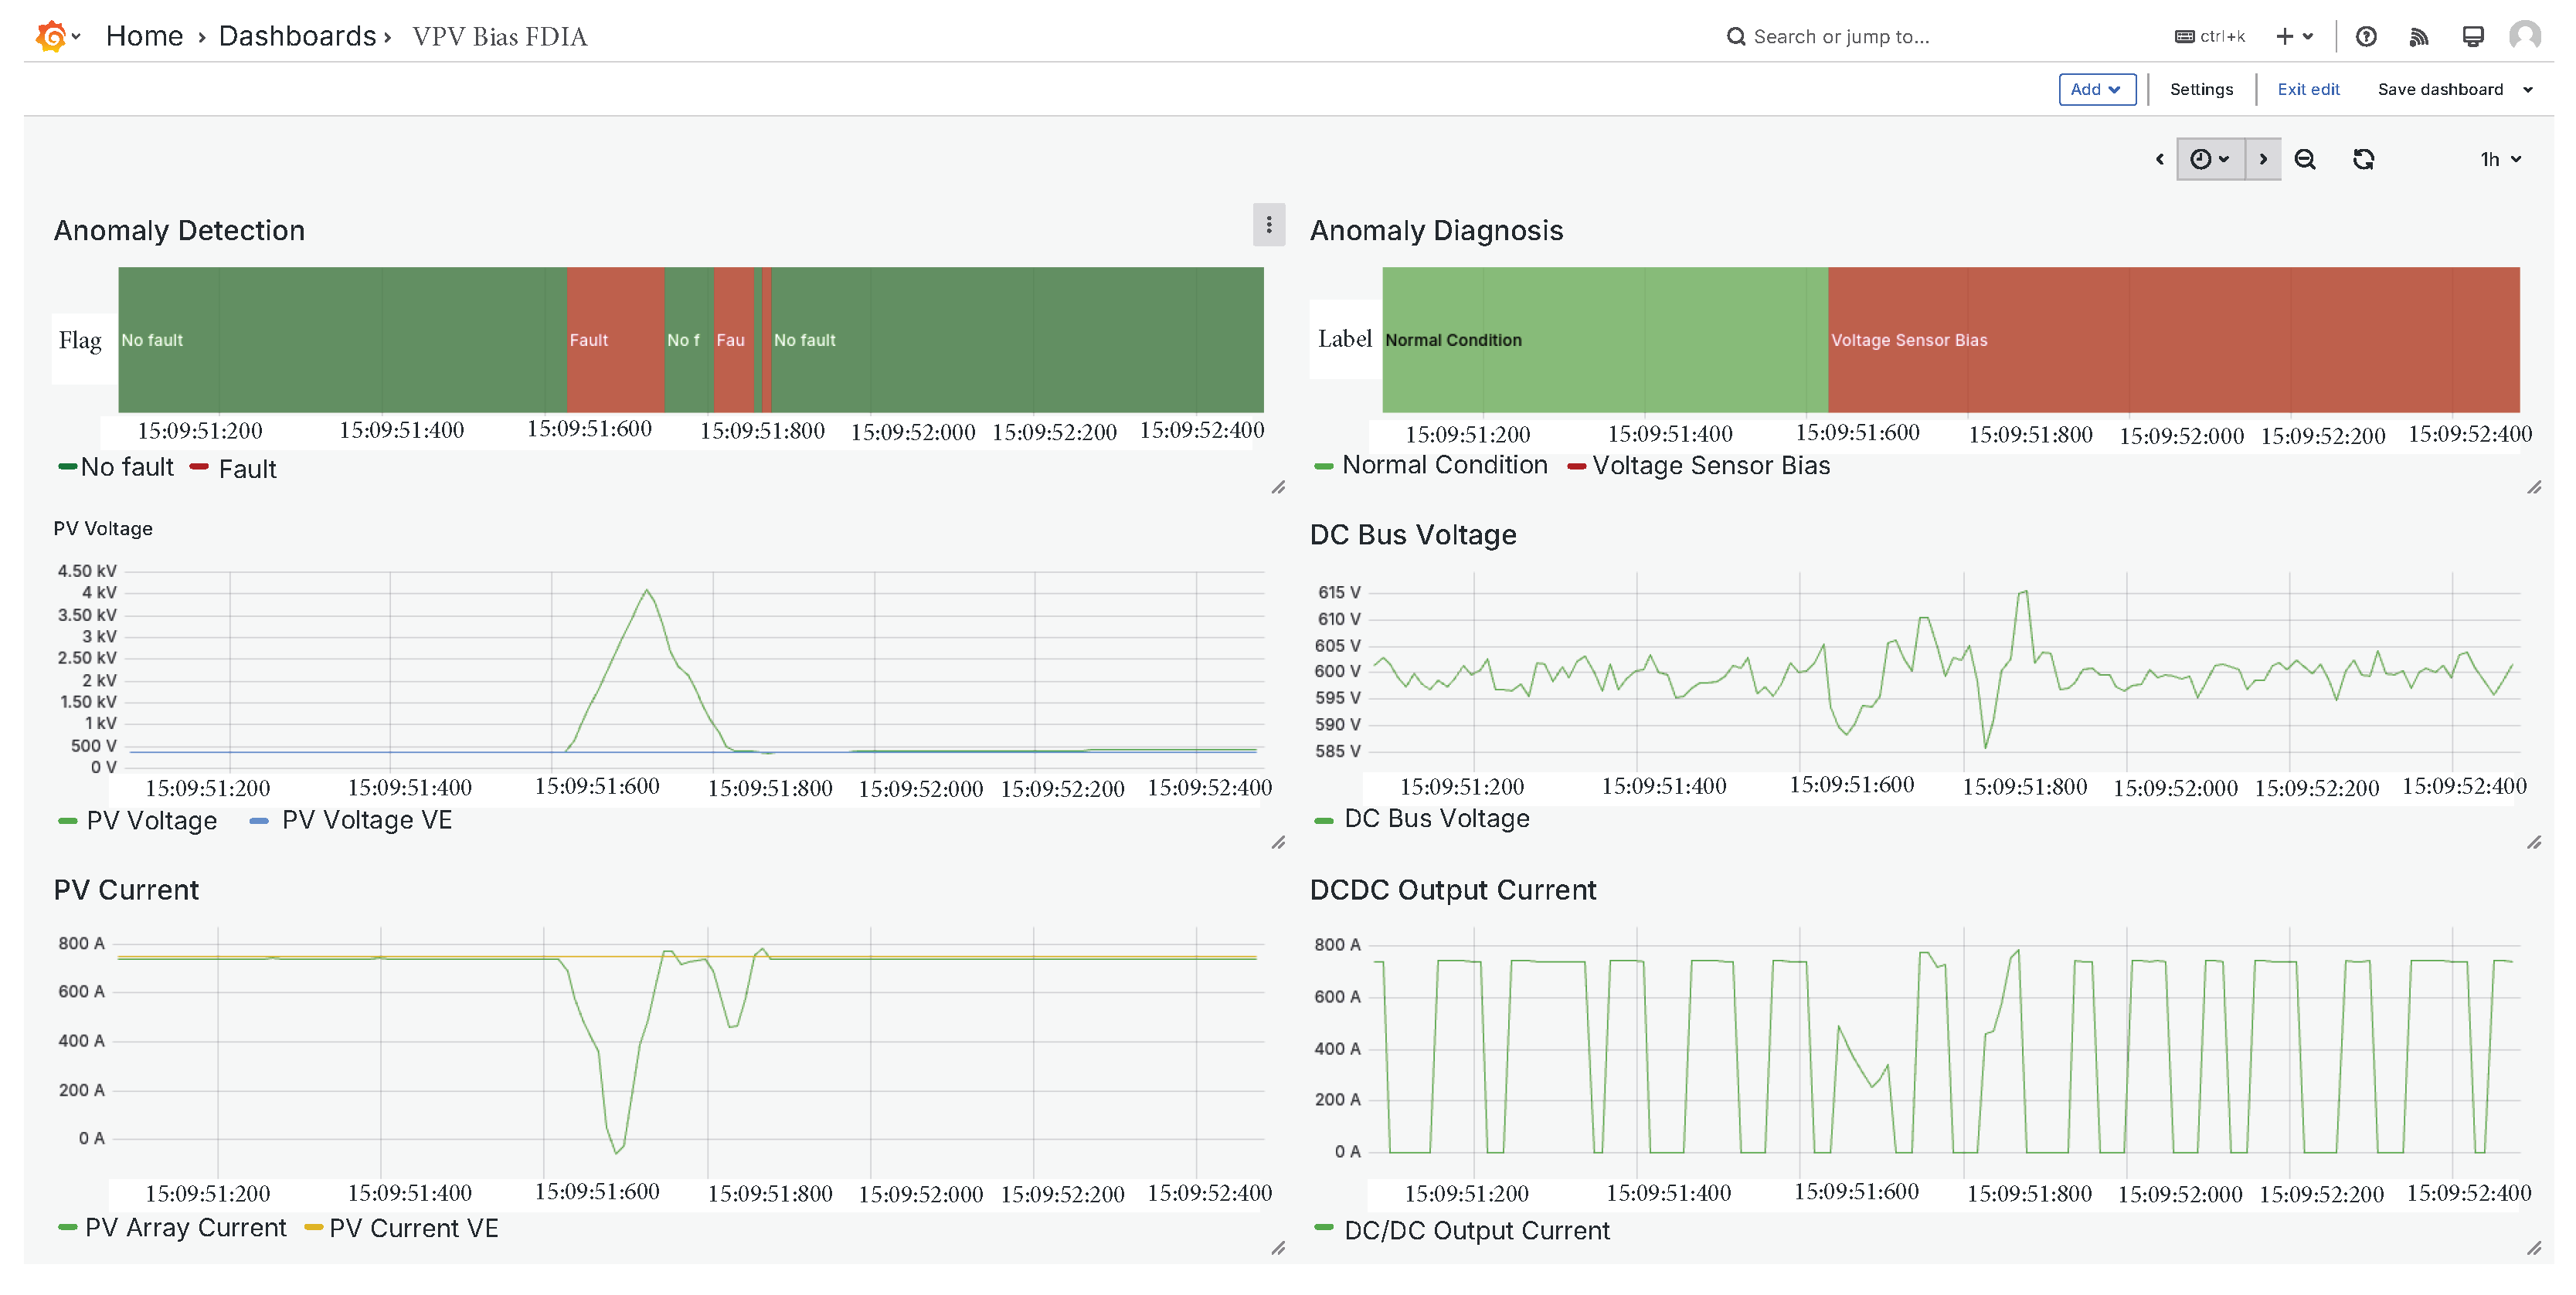Click DC Bus Voltage panel title

[1412, 534]
